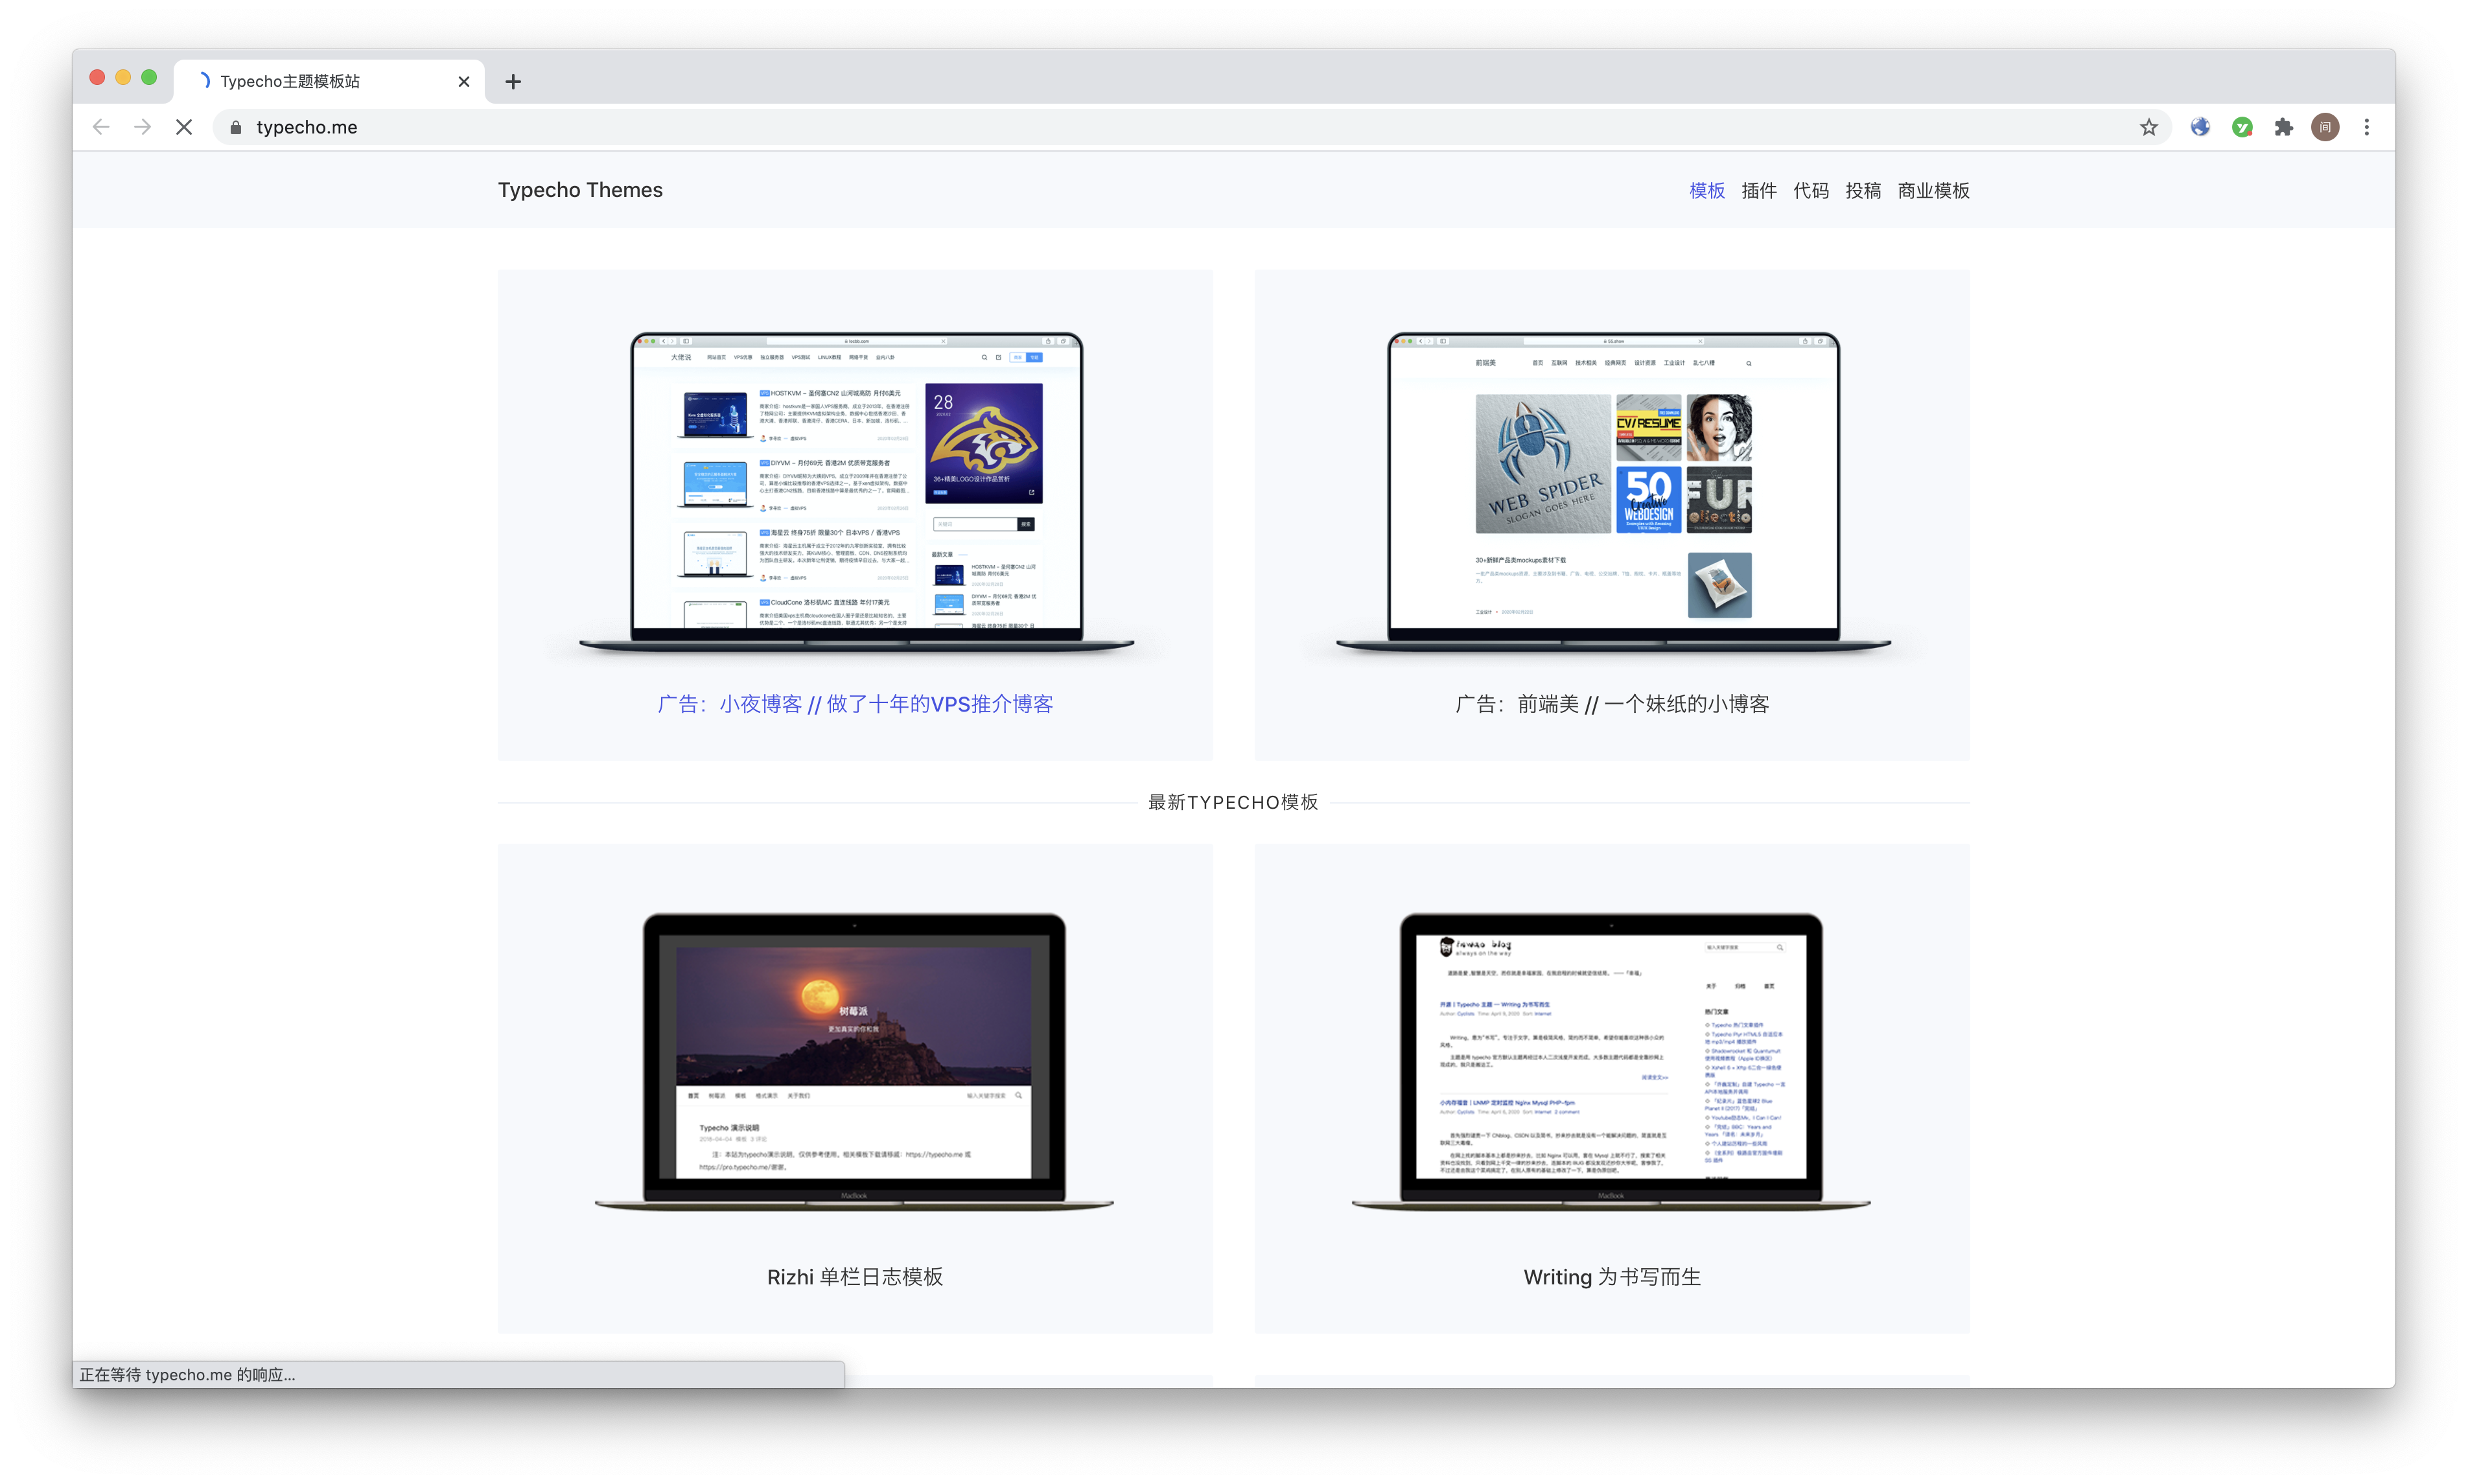
Task: Go to 代码 in the navigation
Action: 1811,190
